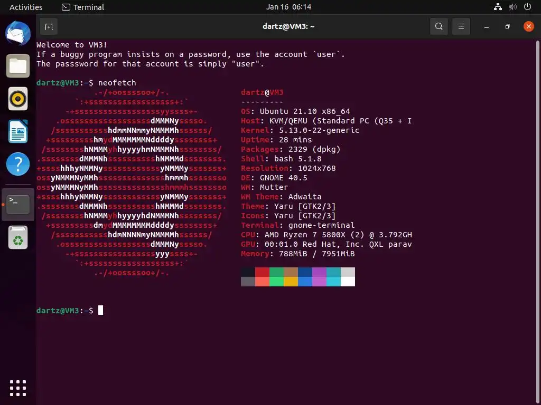The height and width of the screenshot is (405, 541).
Task: Click the 'GPU: 00:01.0 Red Hat' line
Action: tap(327, 244)
